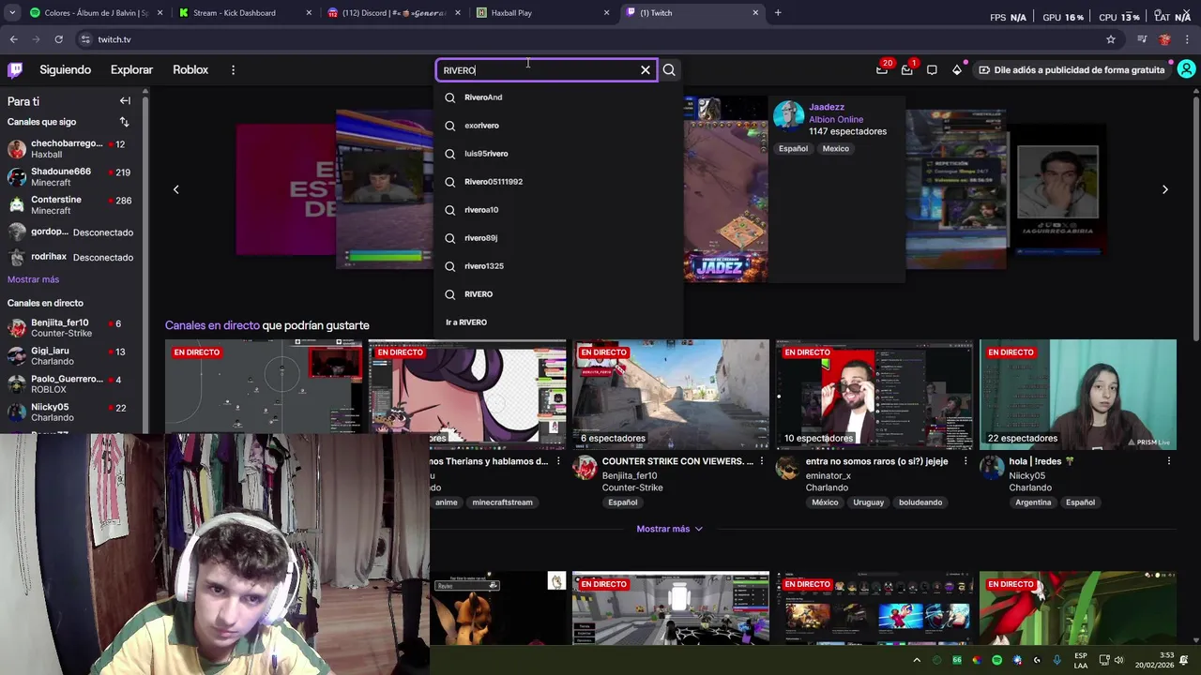Viewport: 1201px width, 675px height.
Task: Select the rivero1325 search suggestion
Action: (x=559, y=266)
